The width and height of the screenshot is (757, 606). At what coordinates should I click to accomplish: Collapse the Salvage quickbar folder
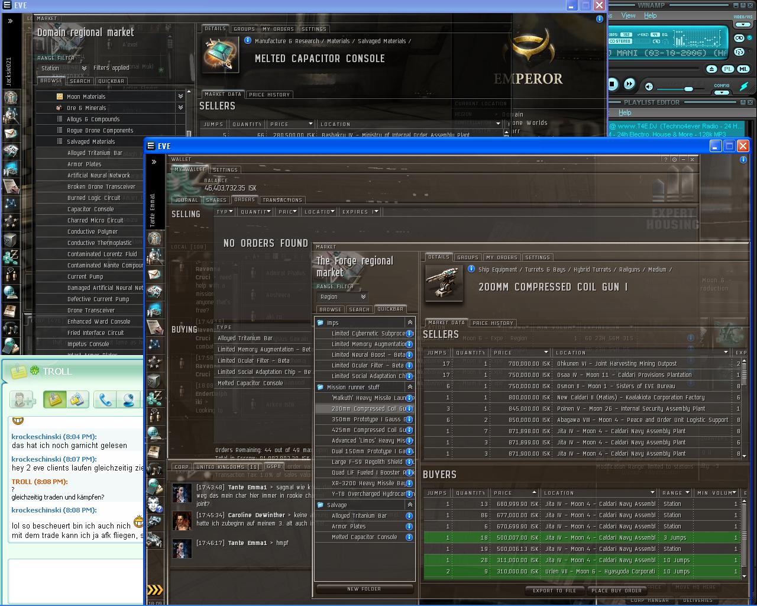click(409, 505)
